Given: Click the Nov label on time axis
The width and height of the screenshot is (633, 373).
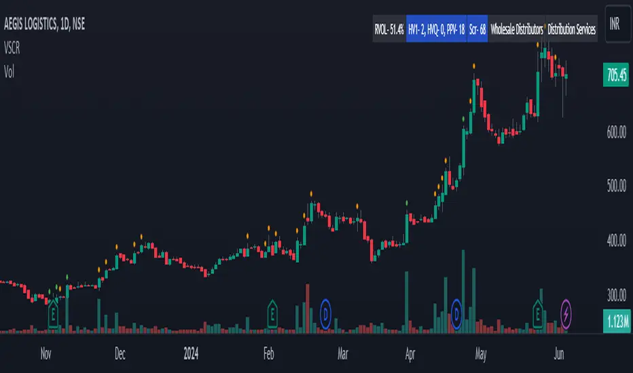Looking at the screenshot, I should click(x=46, y=354).
